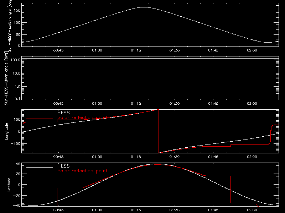
Task: Click white HESSI legend line in Longitude plot
Action: click(40, 114)
